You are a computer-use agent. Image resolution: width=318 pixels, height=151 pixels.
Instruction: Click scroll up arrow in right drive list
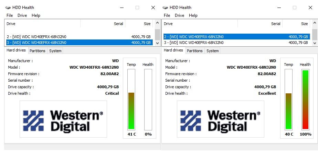click(315, 23)
